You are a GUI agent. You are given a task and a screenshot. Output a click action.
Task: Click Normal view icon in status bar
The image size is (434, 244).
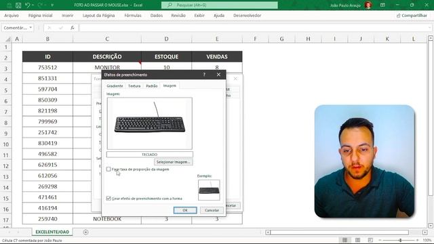tap(345, 240)
